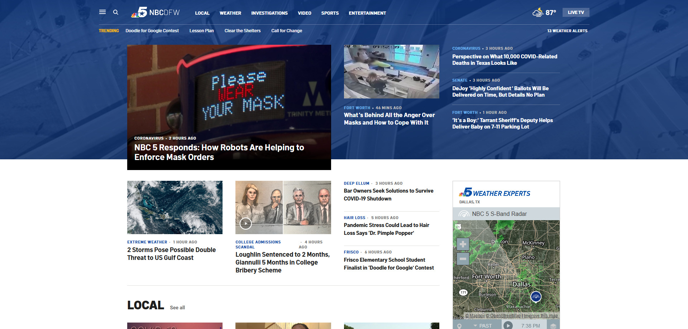Open the hamburger menu
The height and width of the screenshot is (329, 688).
pos(102,12)
